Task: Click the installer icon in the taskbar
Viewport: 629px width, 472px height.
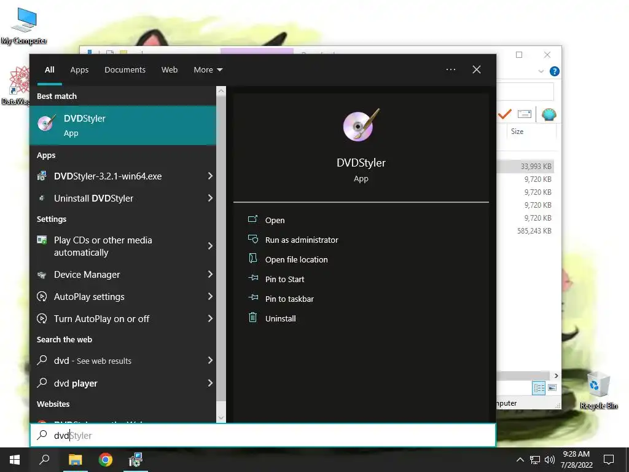Action: pos(136,460)
